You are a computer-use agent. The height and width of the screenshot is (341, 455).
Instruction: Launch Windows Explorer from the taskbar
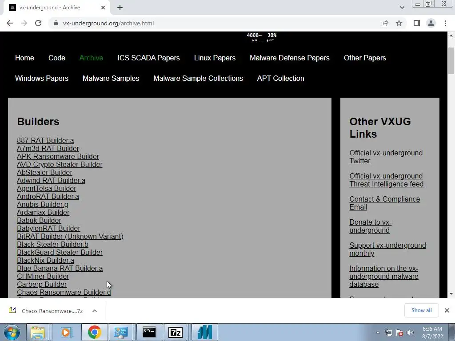click(38, 332)
